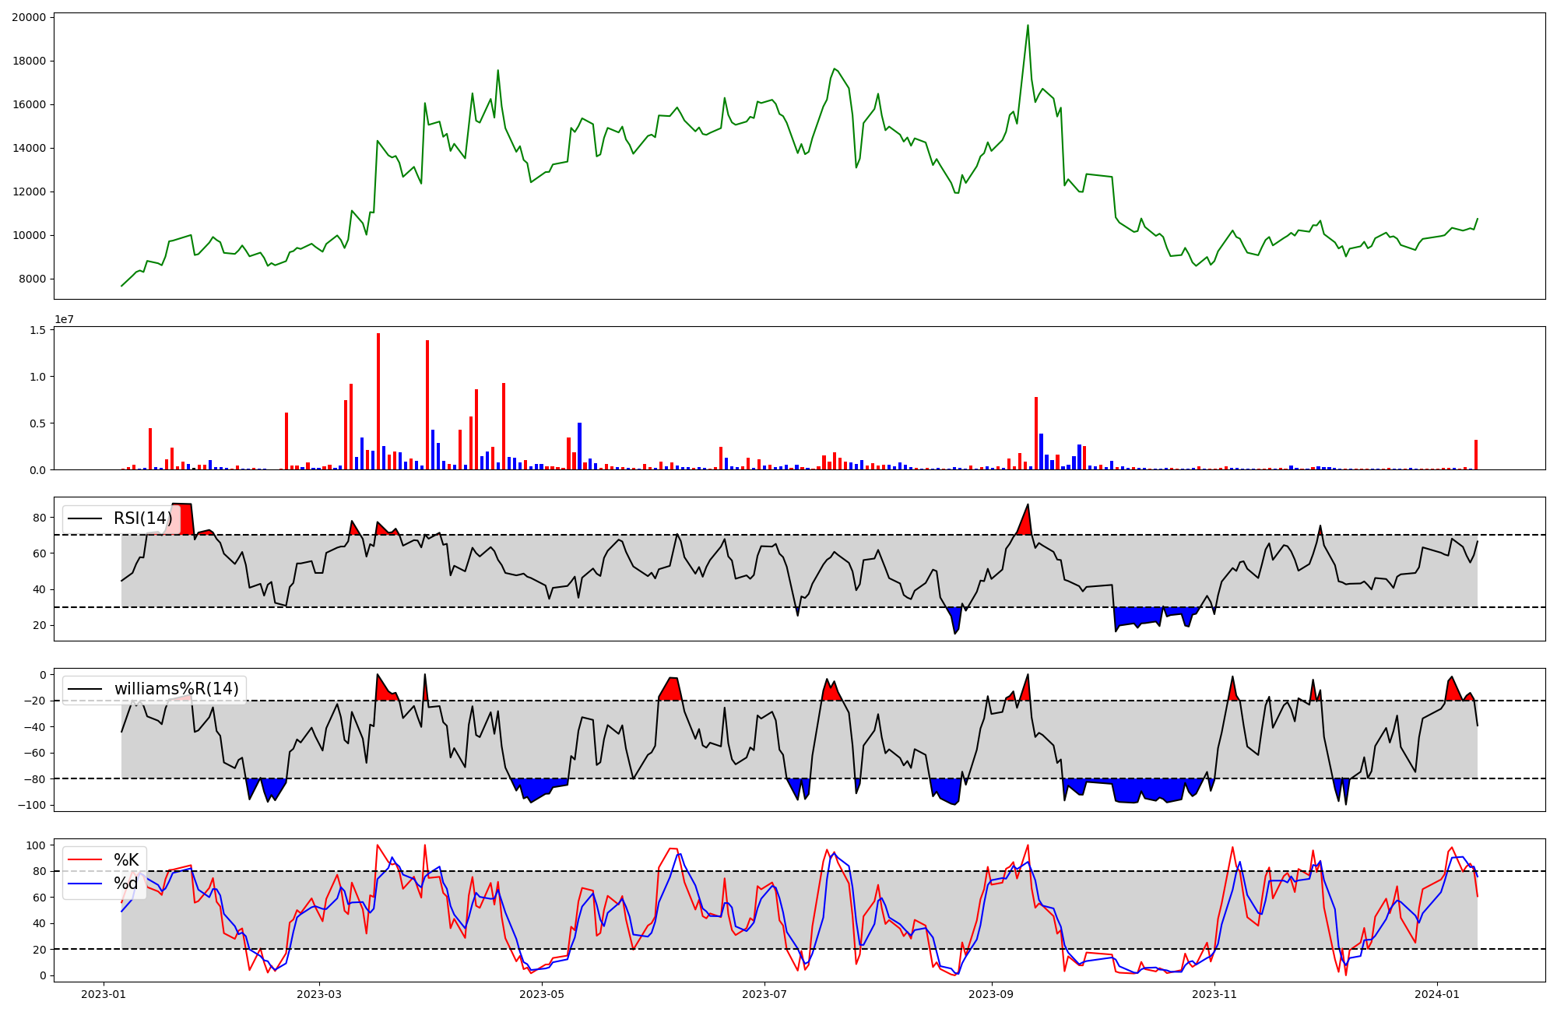Click the 2024-01 date tick label

1436,994
